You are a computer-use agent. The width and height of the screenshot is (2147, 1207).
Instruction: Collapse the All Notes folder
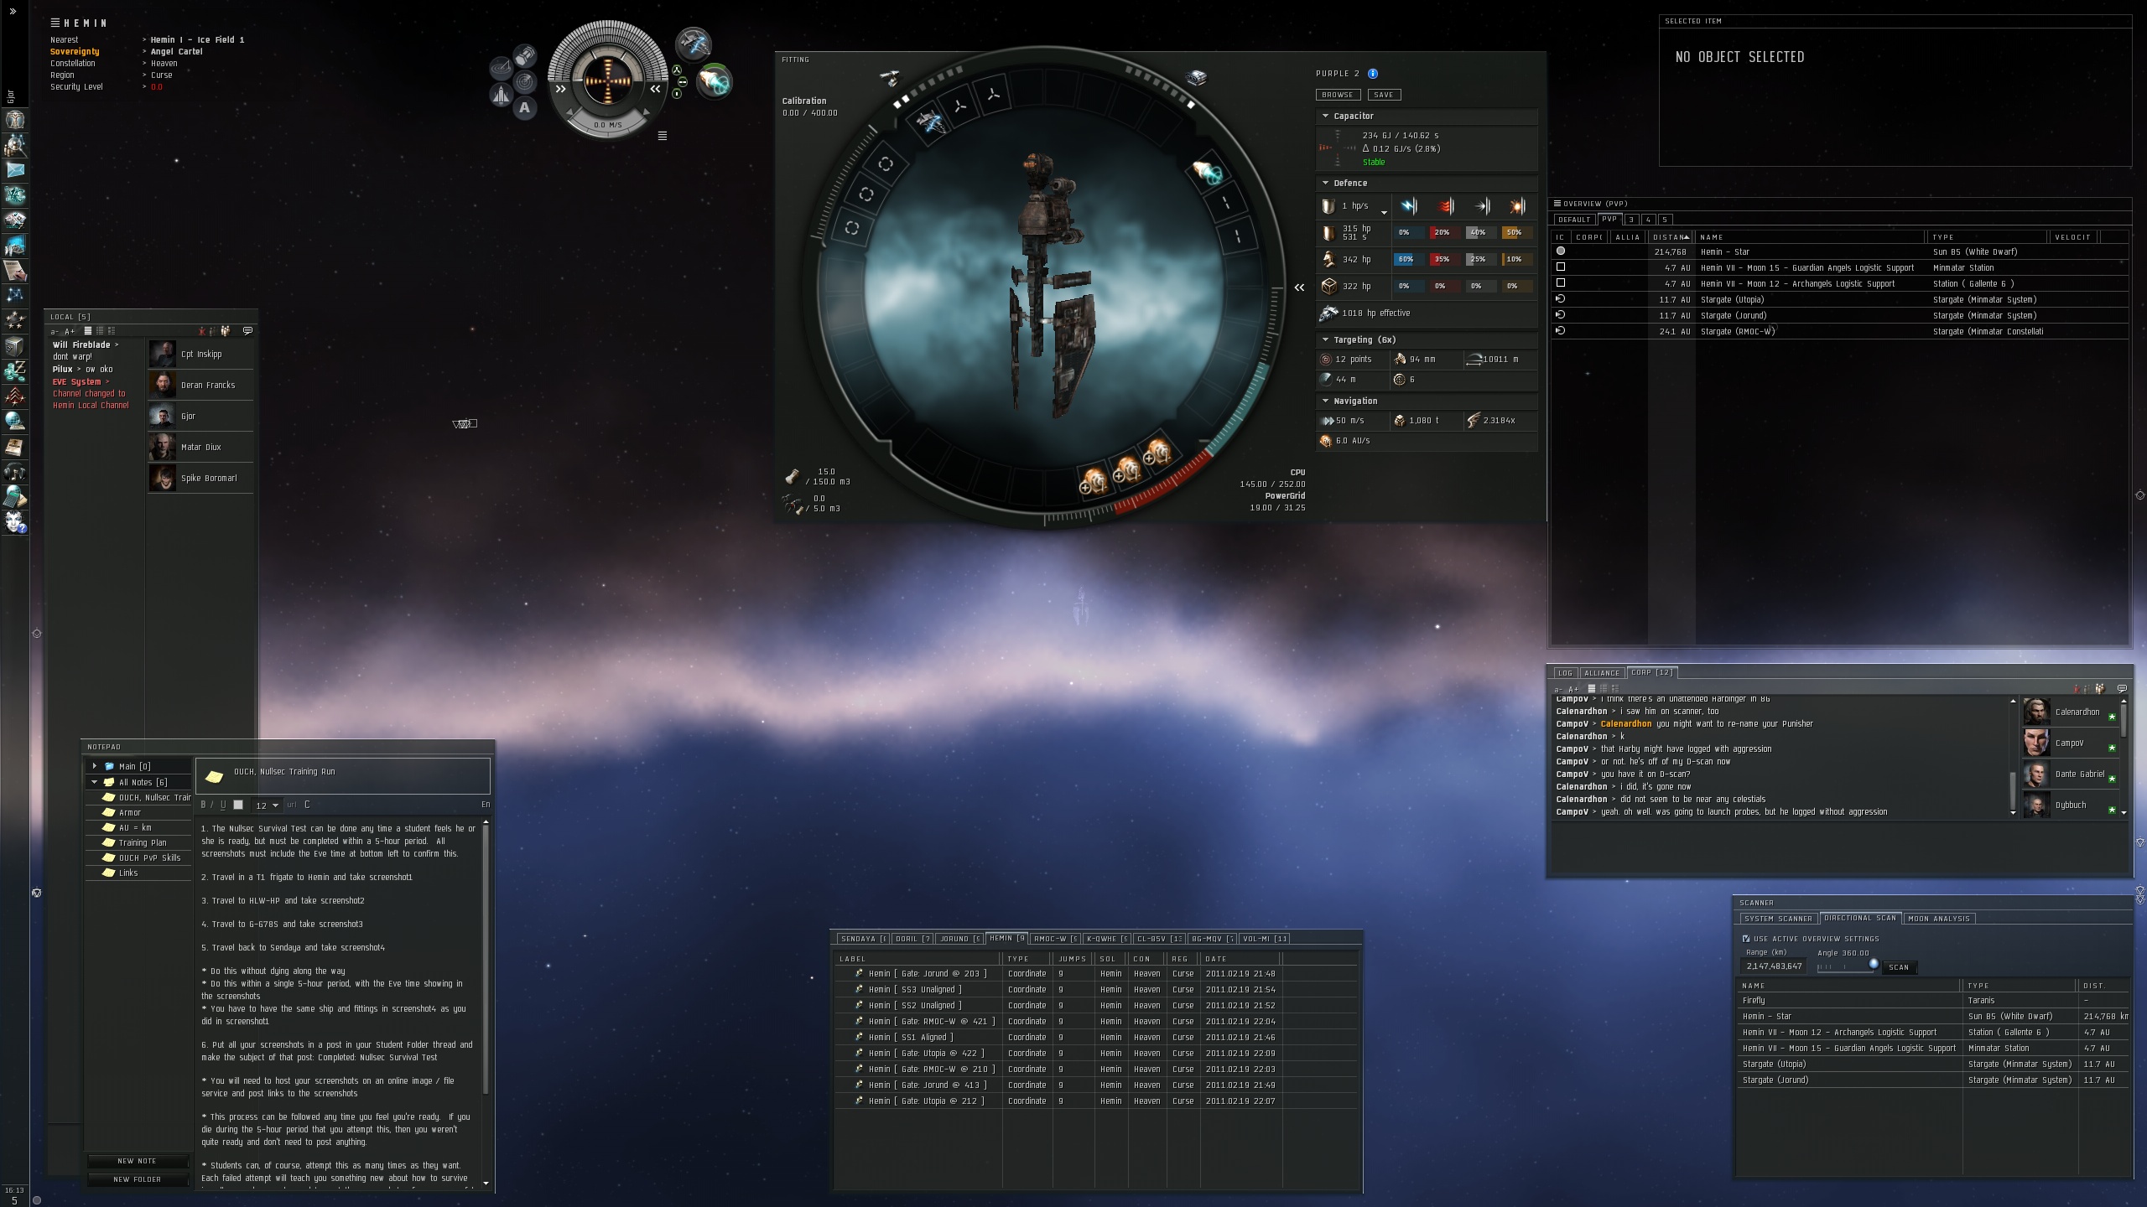pyautogui.click(x=95, y=782)
